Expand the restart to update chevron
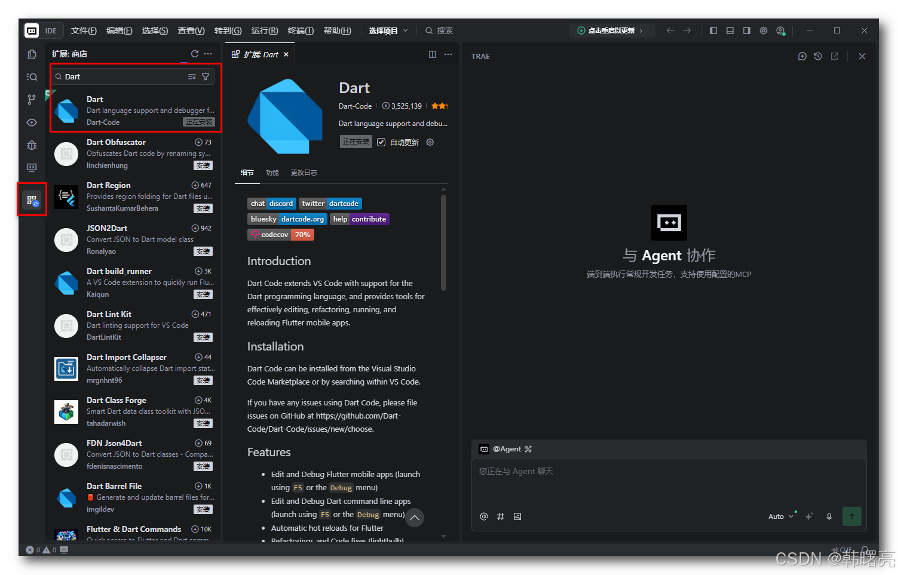 (x=641, y=30)
